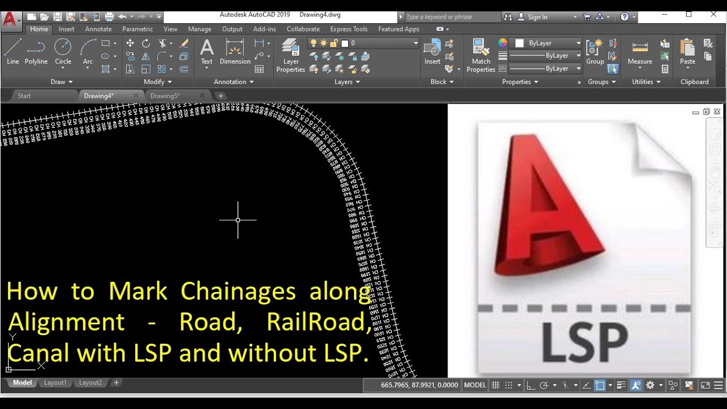The height and width of the screenshot is (409, 727).
Task: Click the Hatch tool icon
Action: (x=106, y=69)
